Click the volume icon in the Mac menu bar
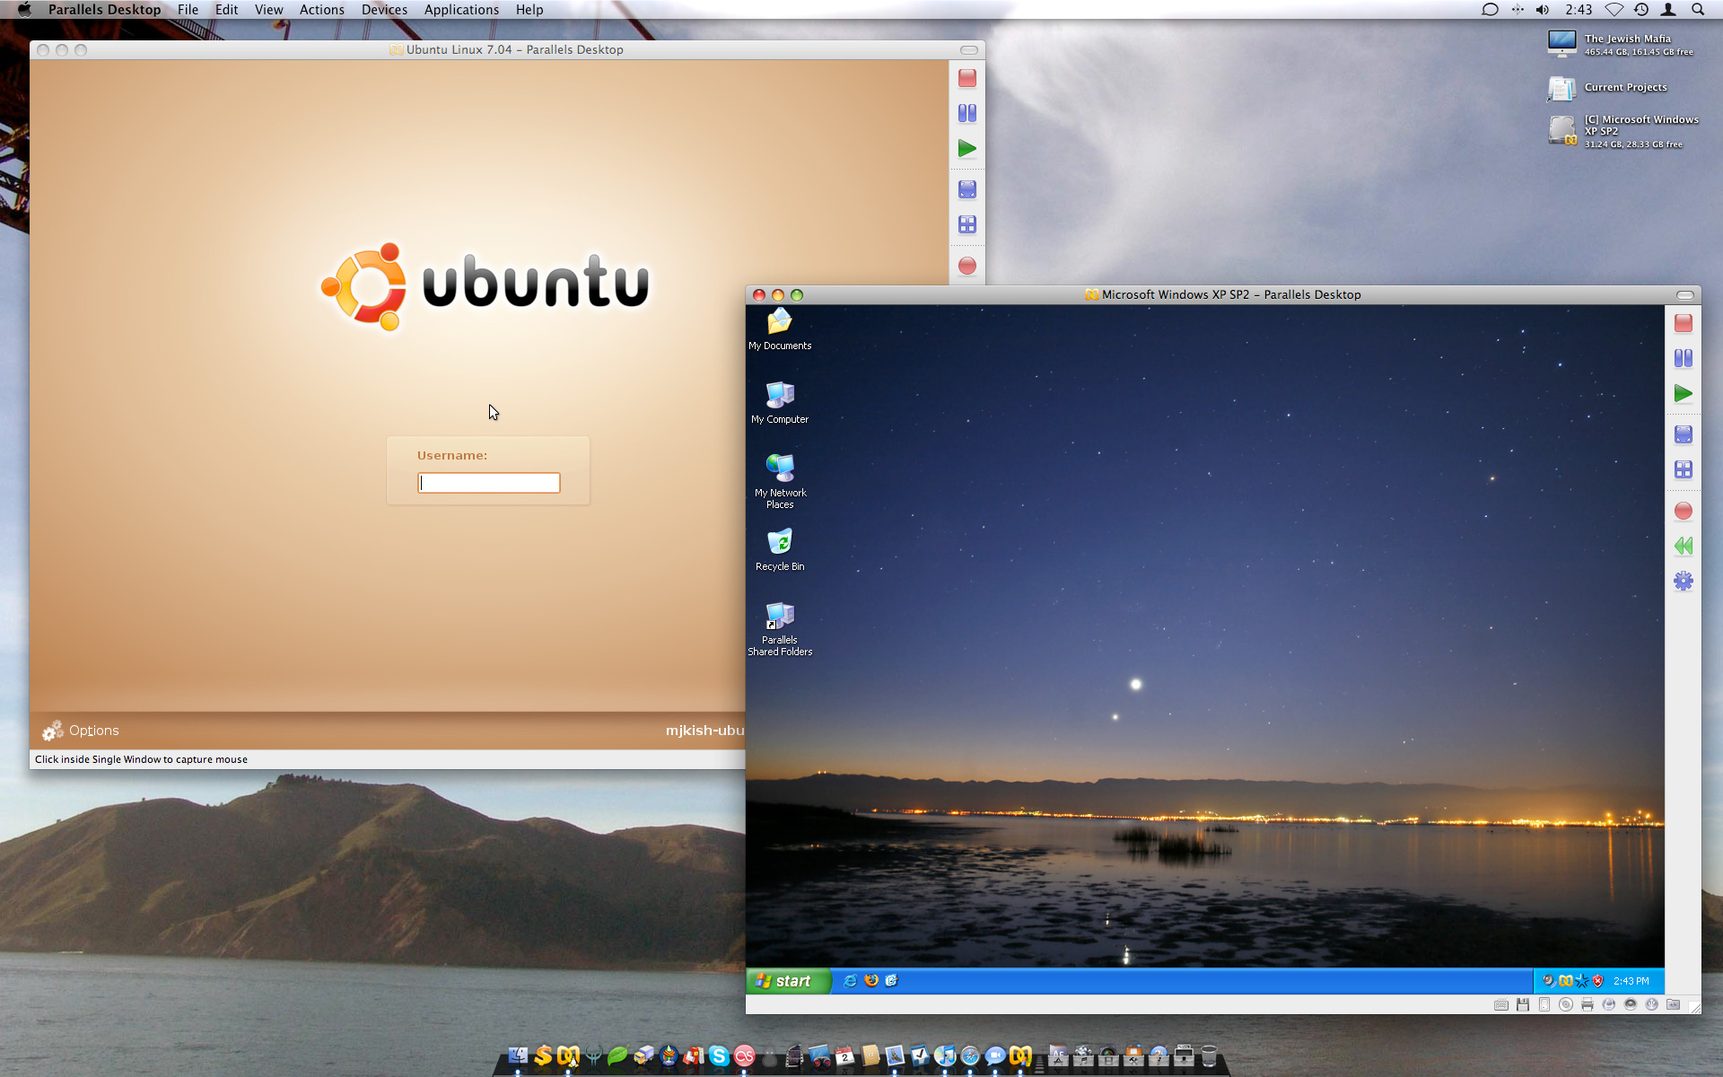 tap(1542, 10)
